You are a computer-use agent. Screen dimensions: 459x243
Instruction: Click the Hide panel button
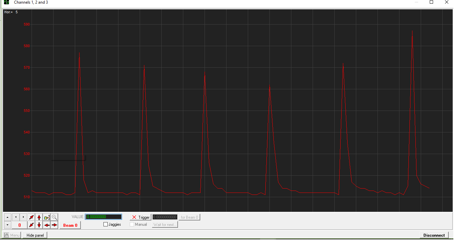(35, 235)
